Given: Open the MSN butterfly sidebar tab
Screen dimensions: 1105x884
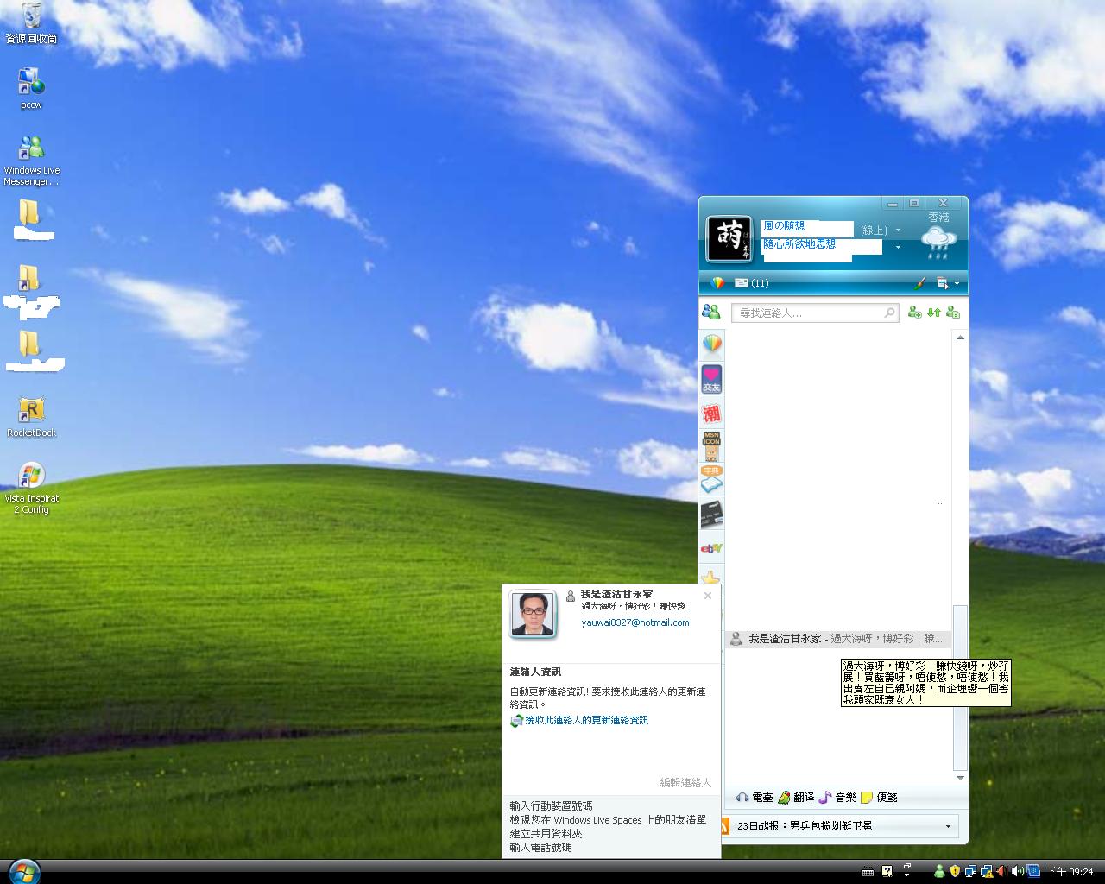Looking at the screenshot, I should pos(711,344).
